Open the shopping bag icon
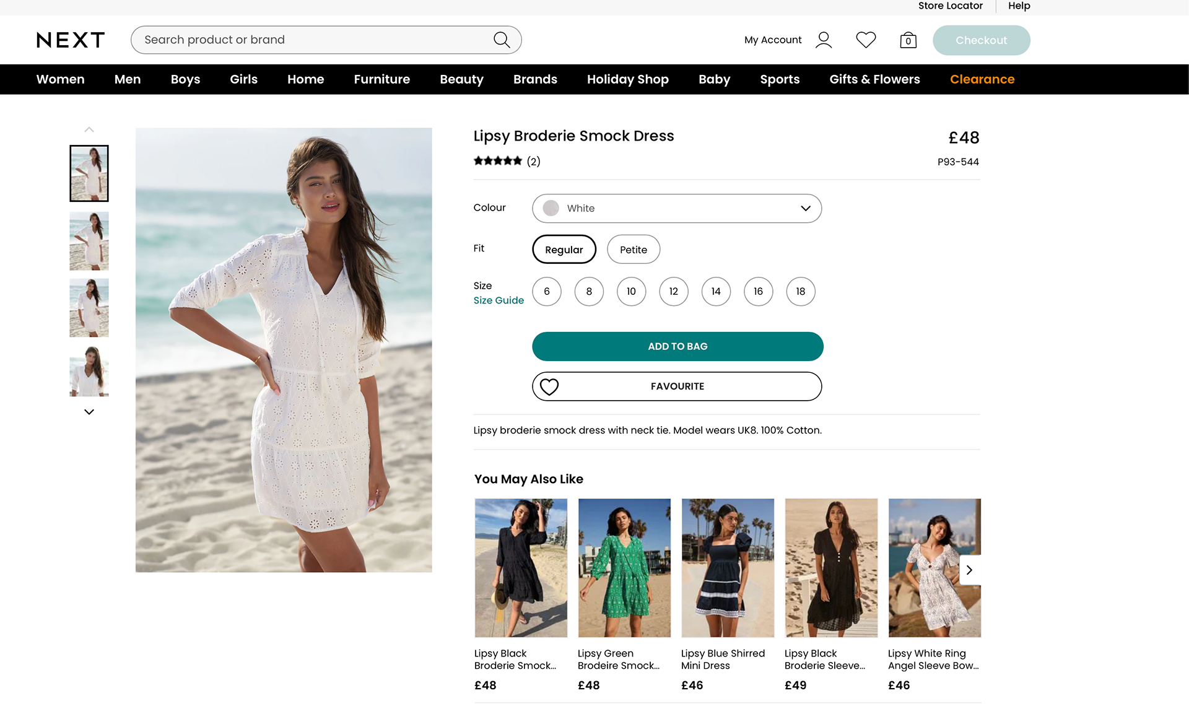Image resolution: width=1189 pixels, height=706 pixels. 908,40
